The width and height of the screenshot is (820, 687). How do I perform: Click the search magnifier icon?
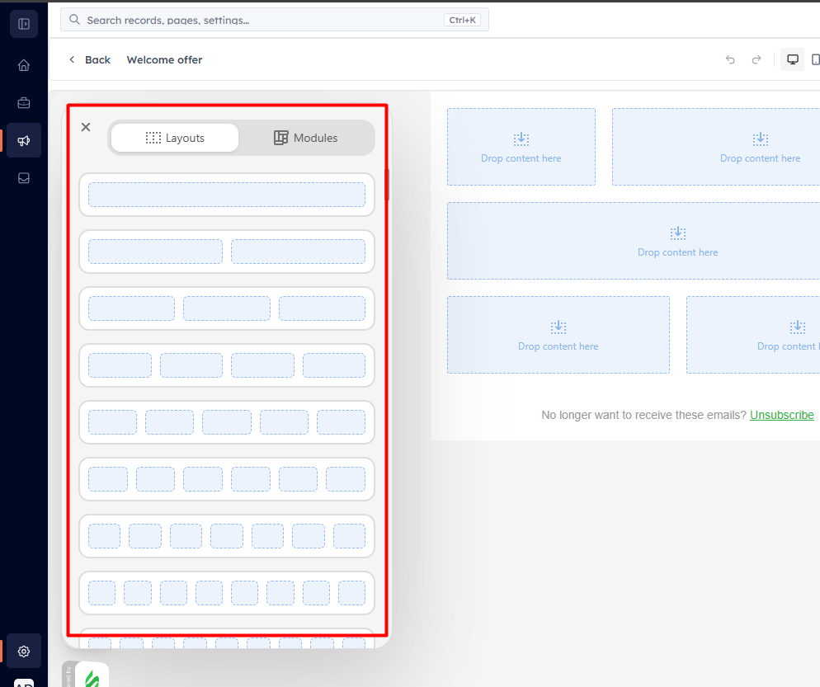point(75,20)
